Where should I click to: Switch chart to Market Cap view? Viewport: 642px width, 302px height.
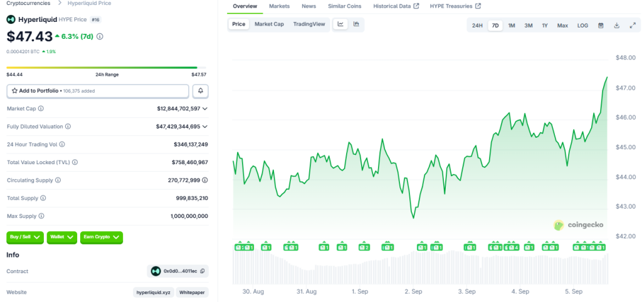point(269,24)
